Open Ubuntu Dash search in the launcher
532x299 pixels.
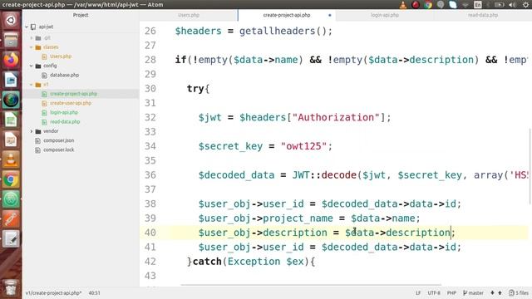[11, 20]
